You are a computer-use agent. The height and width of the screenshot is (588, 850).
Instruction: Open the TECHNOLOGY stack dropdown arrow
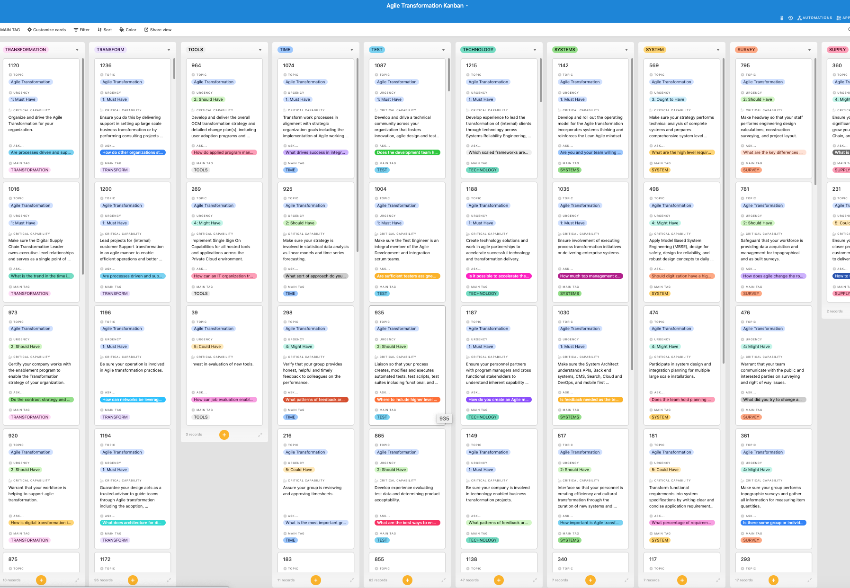tap(535, 50)
